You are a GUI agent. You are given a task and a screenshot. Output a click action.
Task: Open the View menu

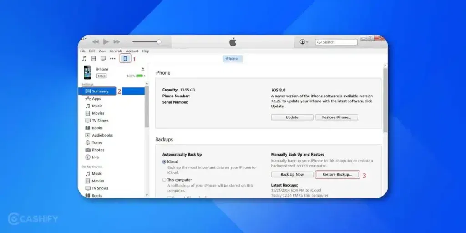[102, 51]
